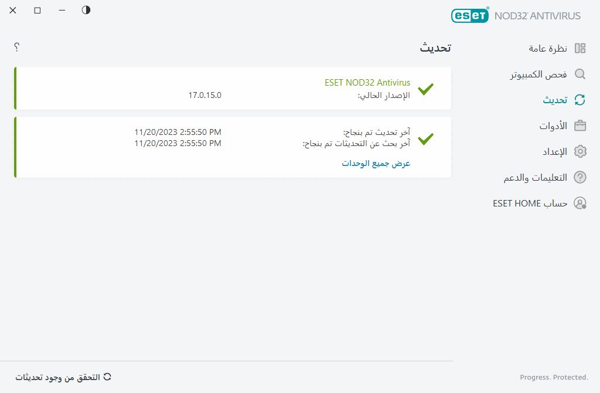Click the ESET HOME account user icon

(580, 203)
